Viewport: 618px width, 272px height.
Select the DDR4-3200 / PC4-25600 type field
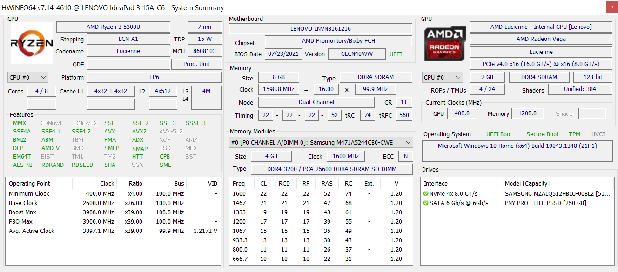[332, 169]
